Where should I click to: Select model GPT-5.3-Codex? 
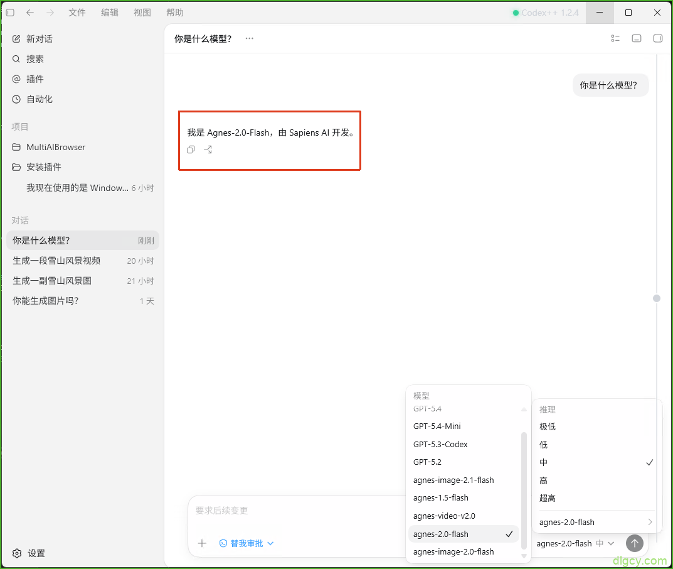coord(464,444)
